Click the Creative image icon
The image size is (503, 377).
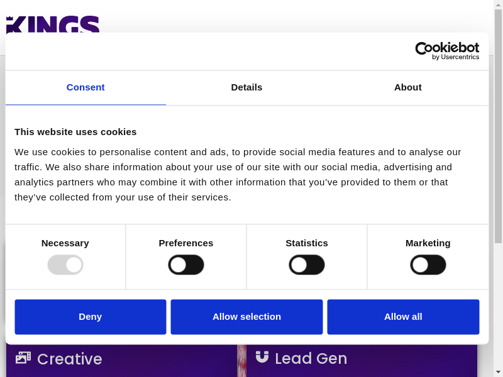coord(23,358)
